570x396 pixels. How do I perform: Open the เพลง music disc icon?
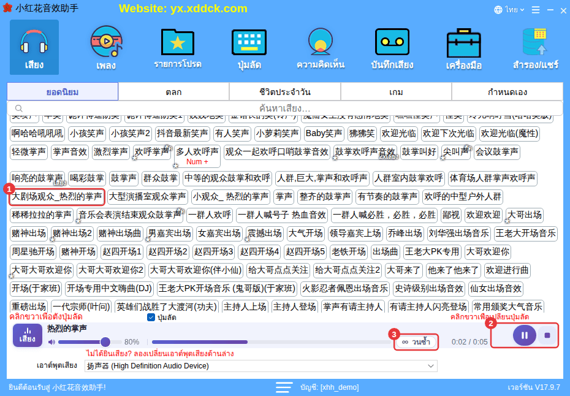point(106,47)
